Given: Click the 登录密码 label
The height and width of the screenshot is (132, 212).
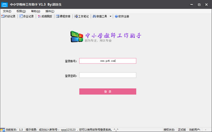Looking at the screenshot, I should [x=71, y=76].
